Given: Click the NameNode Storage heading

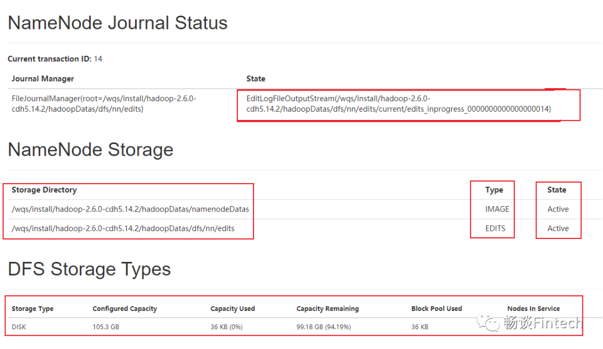Looking at the screenshot, I should click(x=90, y=150).
